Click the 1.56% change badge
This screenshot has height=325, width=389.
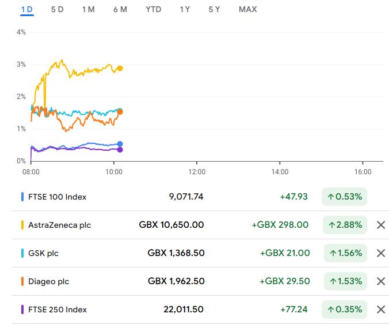346,253
